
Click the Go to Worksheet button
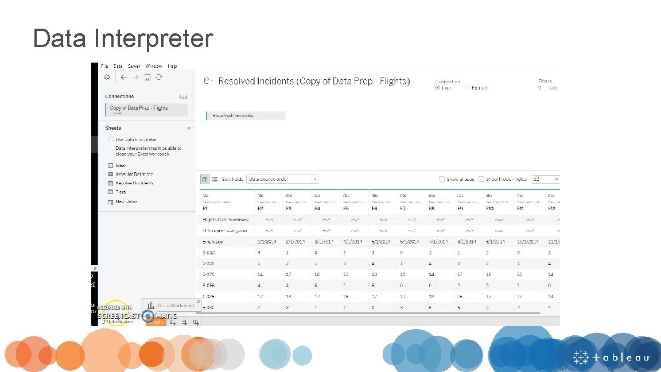click(x=171, y=305)
